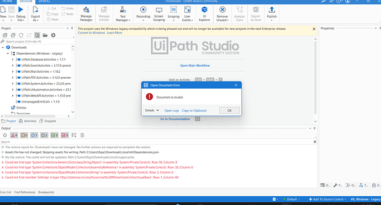
Task: Open project settings gear icon
Action: pos(53,35)
